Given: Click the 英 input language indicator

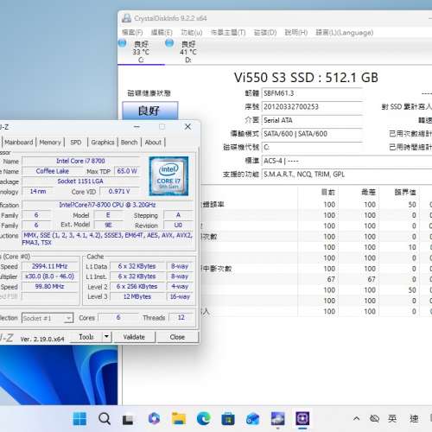Looking at the screenshot, I should tap(392, 418).
